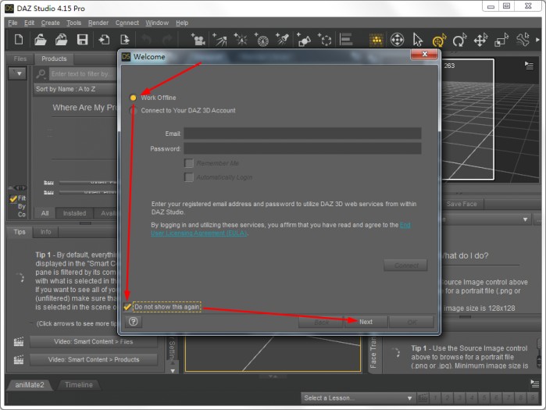
Task: Click Video: Smart Content > Files button
Action: (x=93, y=342)
